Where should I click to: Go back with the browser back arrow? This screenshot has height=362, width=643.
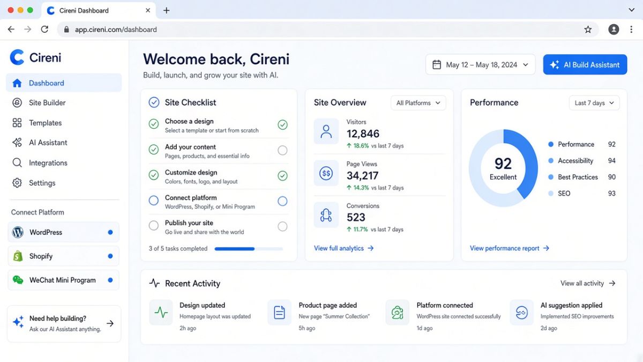[11, 29]
